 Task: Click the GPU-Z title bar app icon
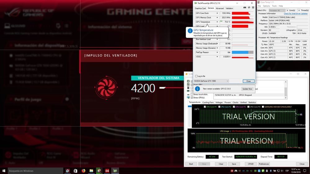click(x=195, y=3)
